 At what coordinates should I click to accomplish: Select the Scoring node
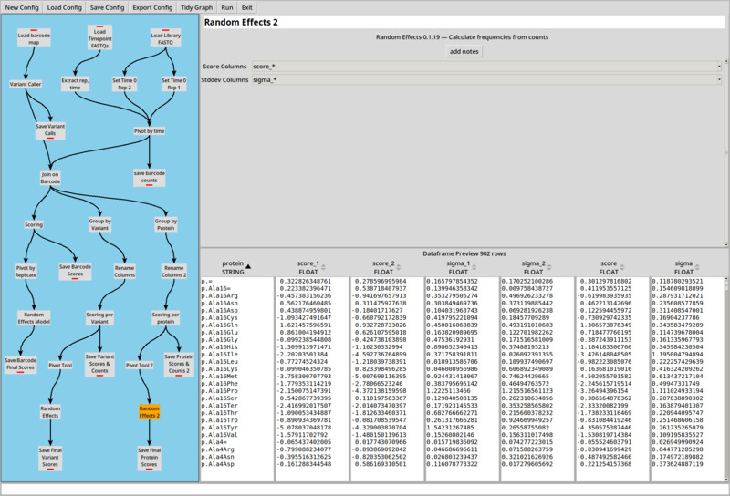click(34, 224)
